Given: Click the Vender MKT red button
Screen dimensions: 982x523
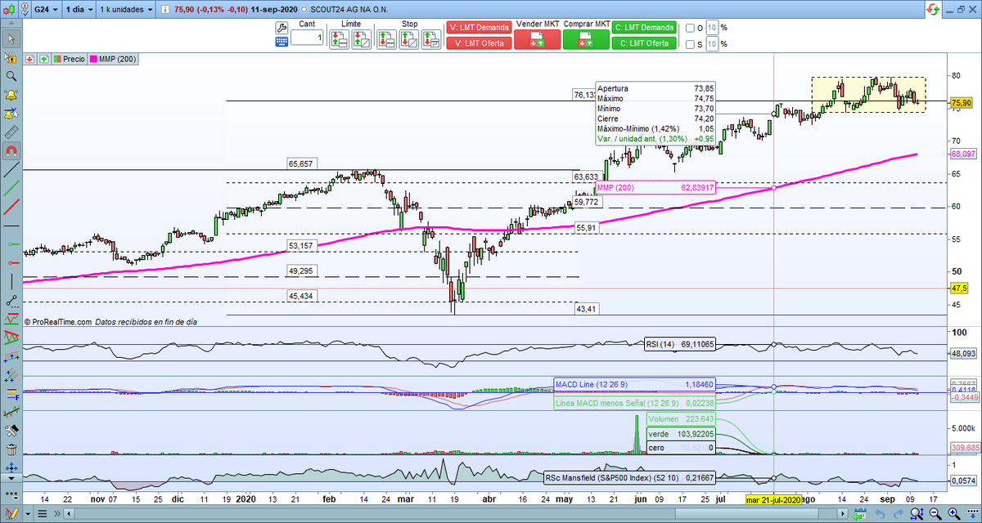Looking at the screenshot, I should 538,39.
